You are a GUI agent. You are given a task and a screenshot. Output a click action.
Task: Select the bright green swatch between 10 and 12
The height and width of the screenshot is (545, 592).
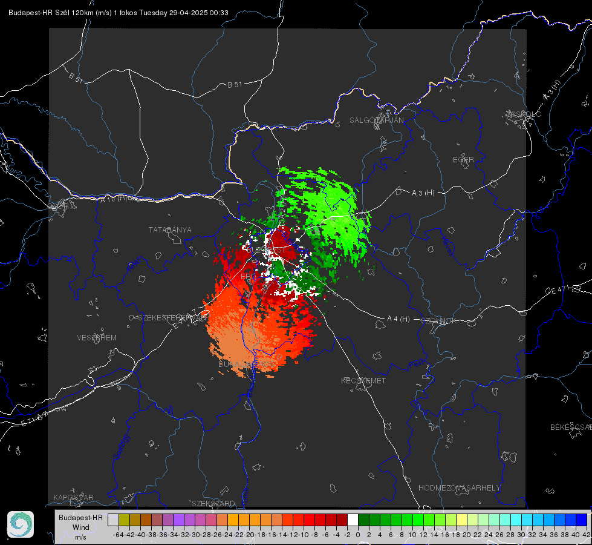pyautogui.click(x=418, y=520)
